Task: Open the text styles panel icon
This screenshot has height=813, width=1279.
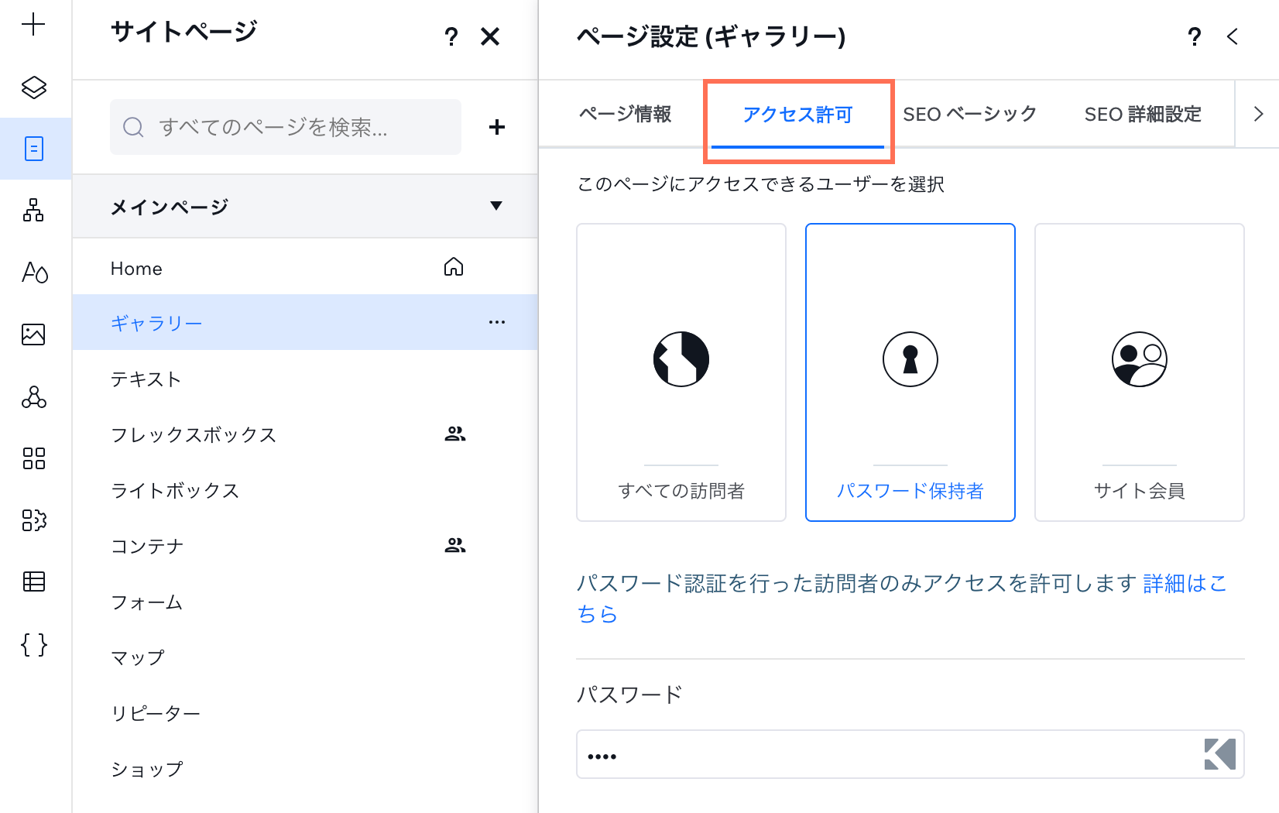Action: (34, 273)
